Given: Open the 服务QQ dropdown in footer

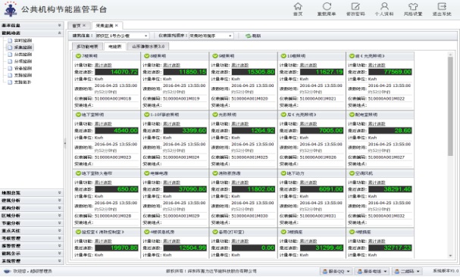Looking at the screenshot, I should [x=336, y=272].
